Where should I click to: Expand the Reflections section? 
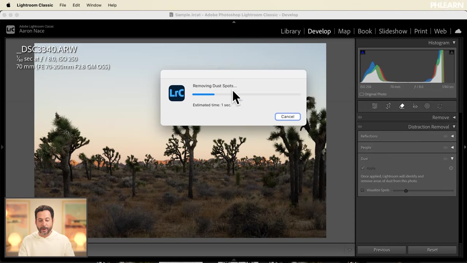(x=452, y=136)
